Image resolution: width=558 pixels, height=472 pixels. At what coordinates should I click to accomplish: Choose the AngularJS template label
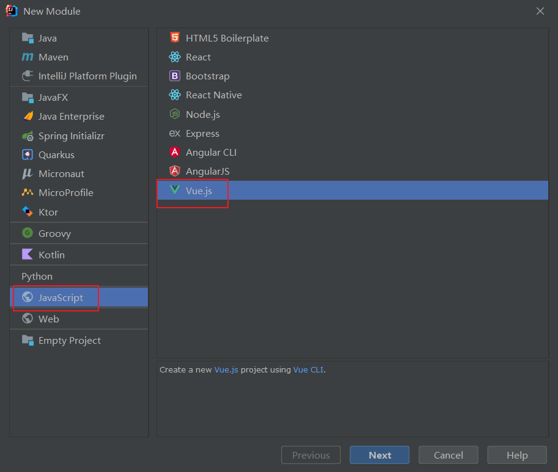207,172
